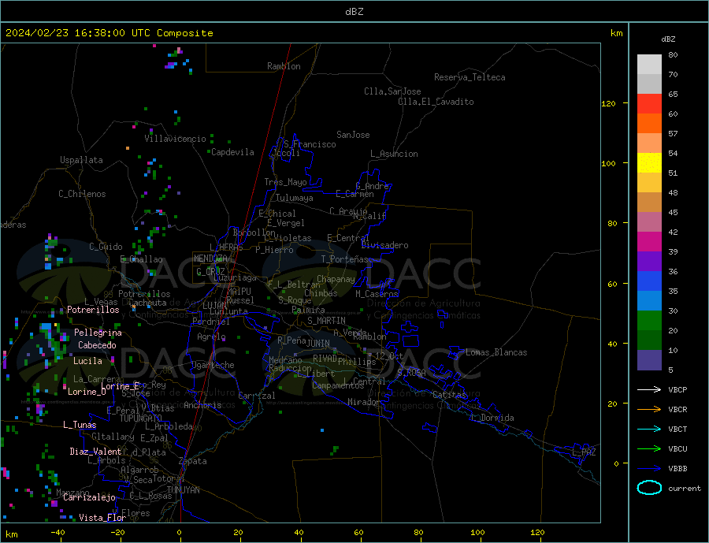This screenshot has height=543, width=709.
Task: Click the '120' tick on the right km axis
Action: point(609,103)
